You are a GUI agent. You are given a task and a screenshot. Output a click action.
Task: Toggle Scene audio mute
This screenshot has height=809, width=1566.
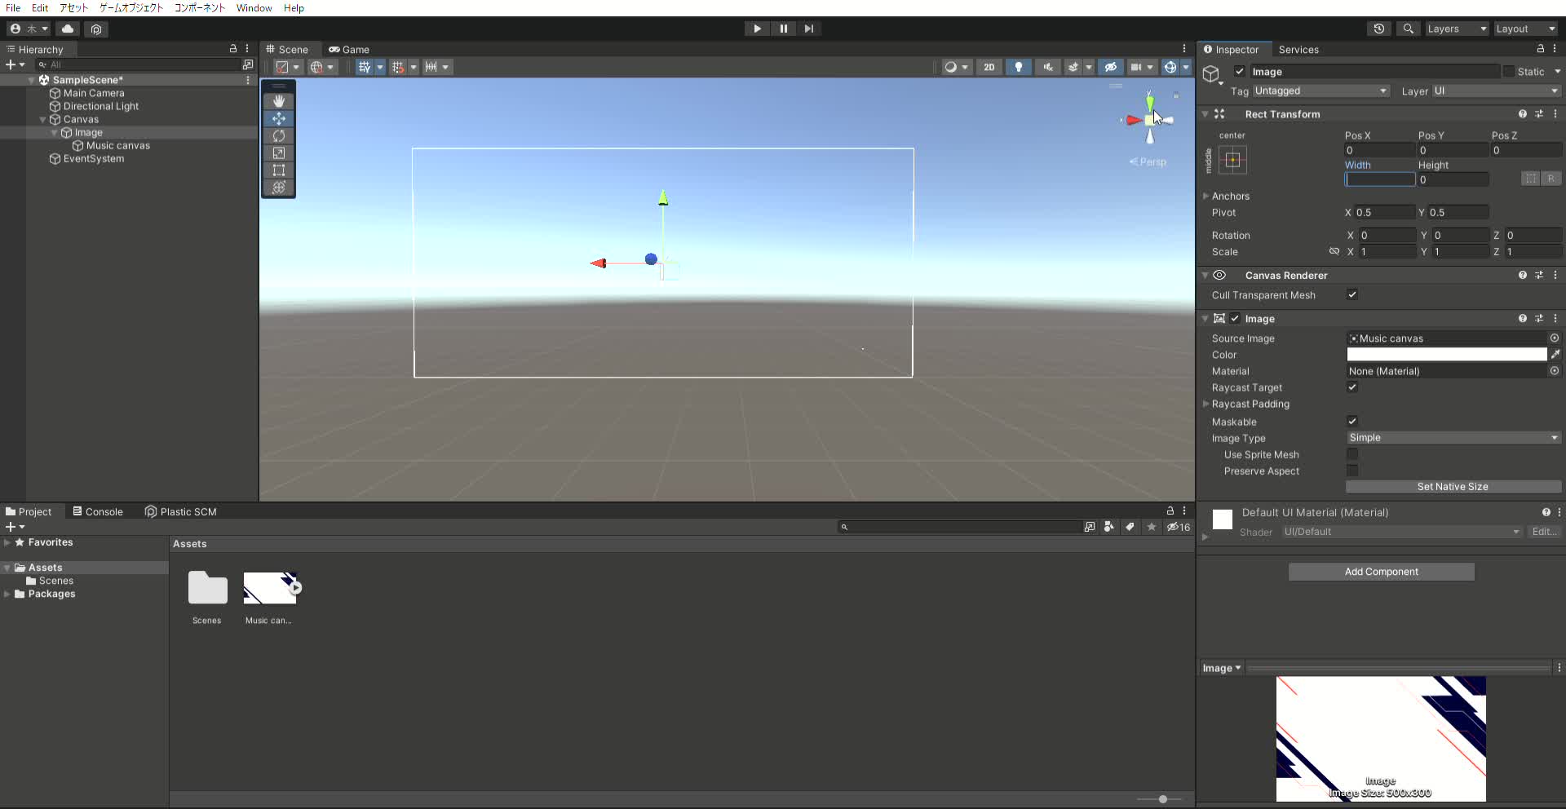tap(1046, 67)
